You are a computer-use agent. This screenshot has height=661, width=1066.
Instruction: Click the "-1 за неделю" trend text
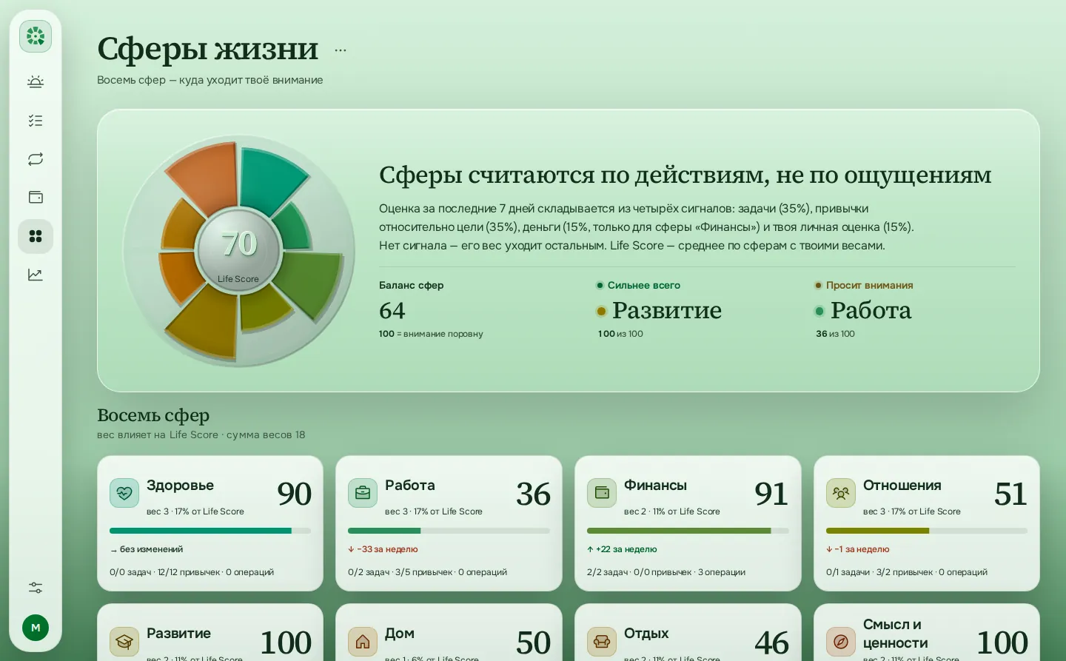[x=858, y=549]
